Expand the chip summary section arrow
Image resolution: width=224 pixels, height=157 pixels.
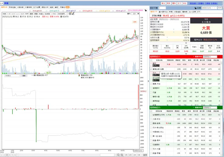pyautogui.click(x=186, y=43)
